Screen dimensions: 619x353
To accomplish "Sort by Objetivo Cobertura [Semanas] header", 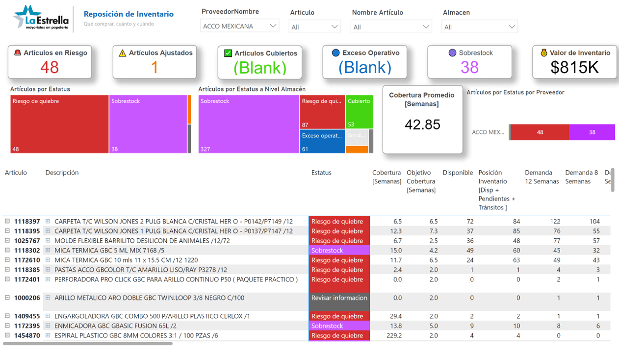I will (x=421, y=181).
